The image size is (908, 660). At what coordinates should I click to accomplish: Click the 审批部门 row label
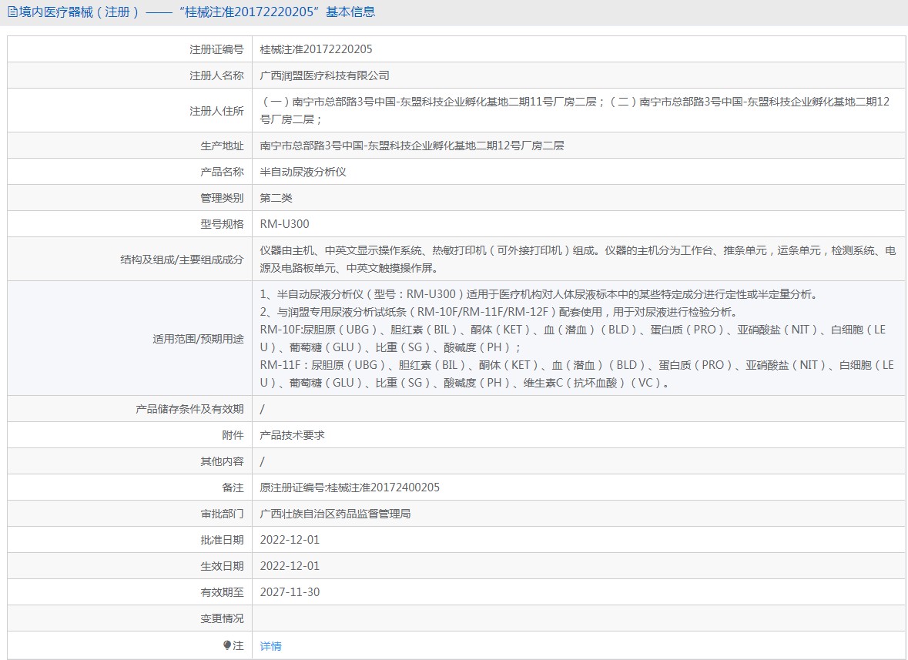point(223,514)
